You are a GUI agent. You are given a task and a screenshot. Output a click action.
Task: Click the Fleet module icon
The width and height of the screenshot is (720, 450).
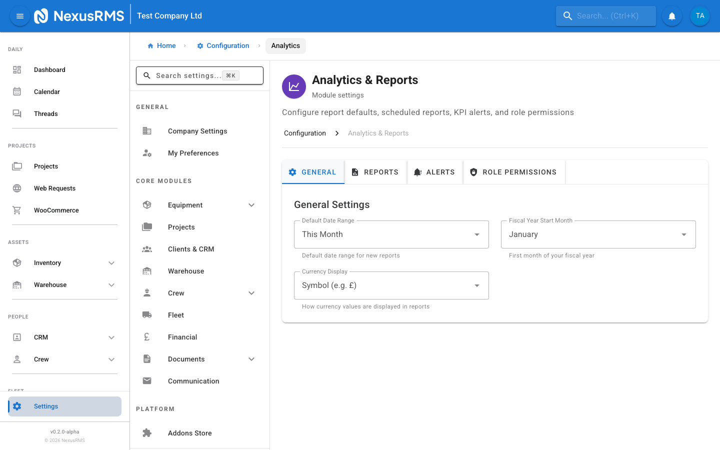pos(146,314)
